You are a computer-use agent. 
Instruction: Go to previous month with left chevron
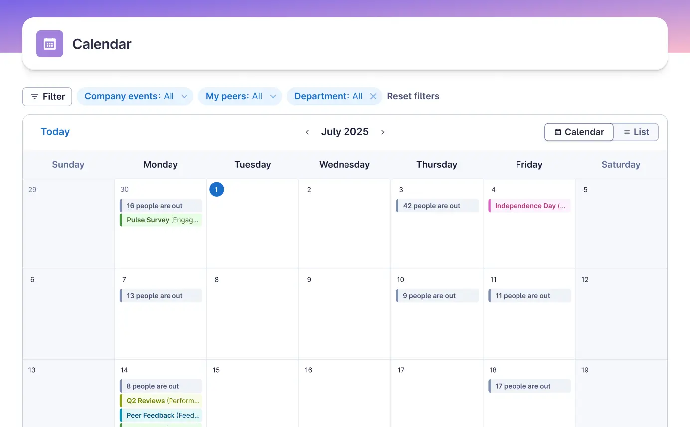pyautogui.click(x=307, y=132)
